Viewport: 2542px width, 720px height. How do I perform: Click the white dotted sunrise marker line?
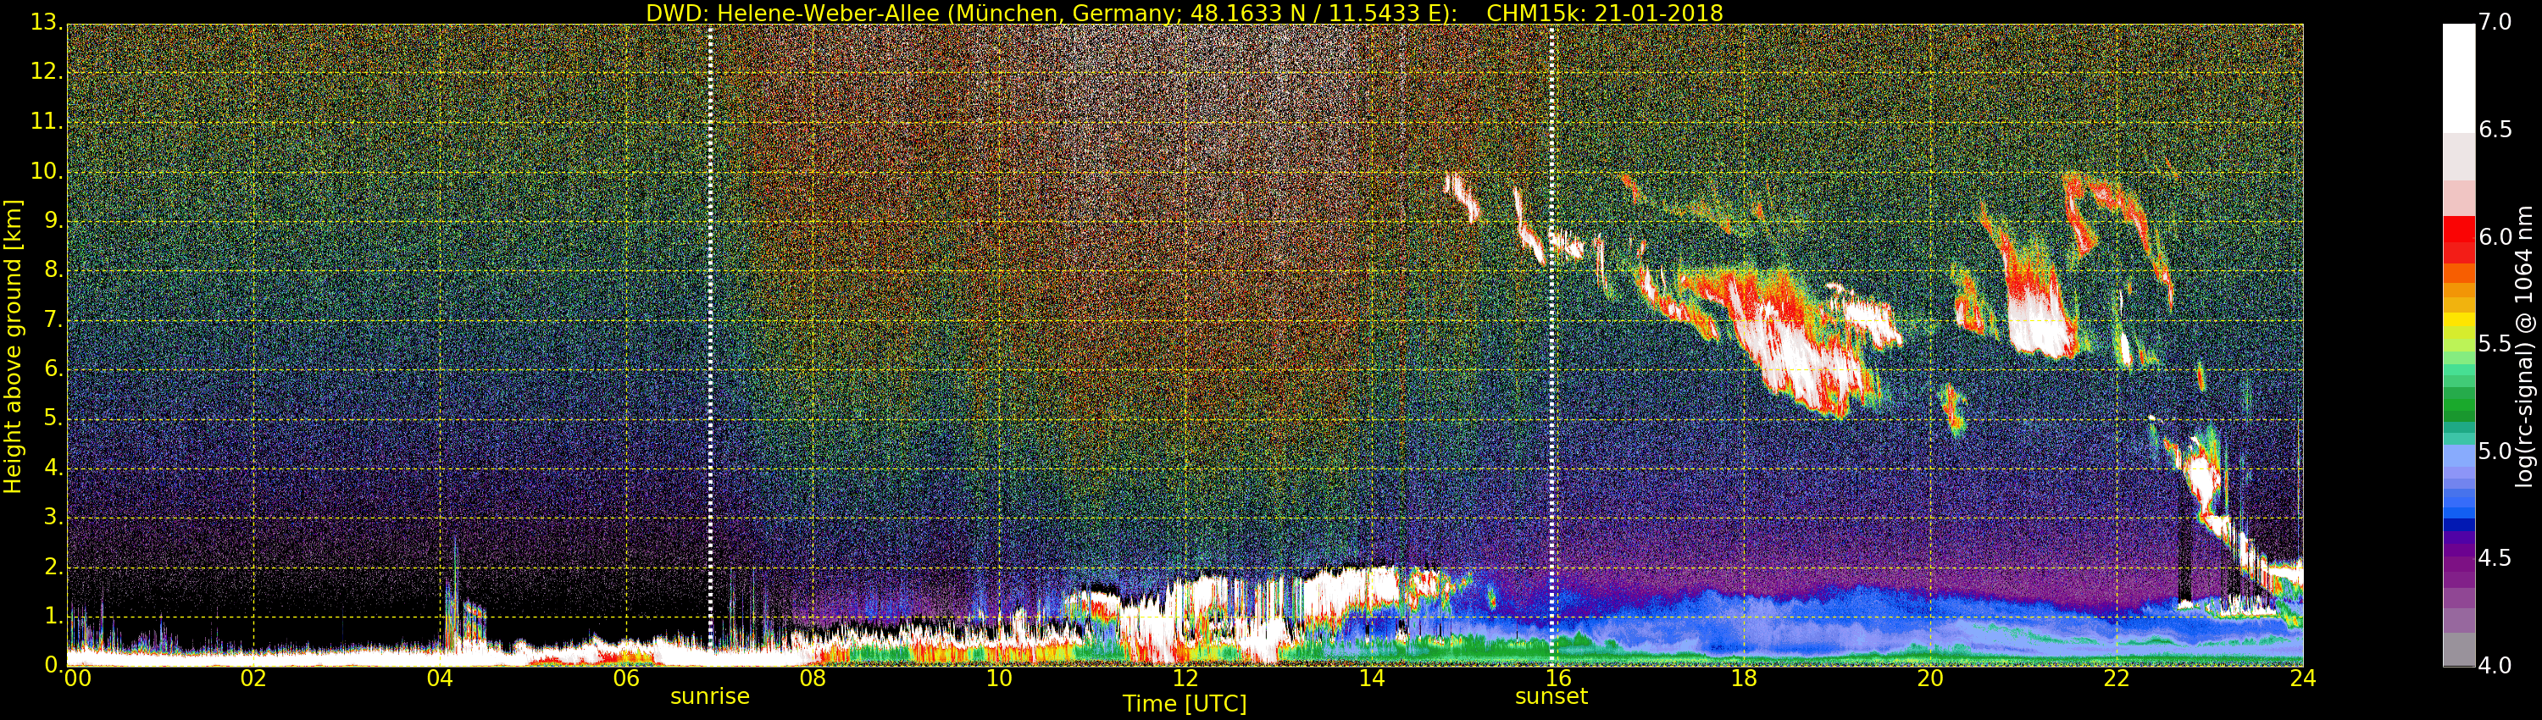point(709,346)
